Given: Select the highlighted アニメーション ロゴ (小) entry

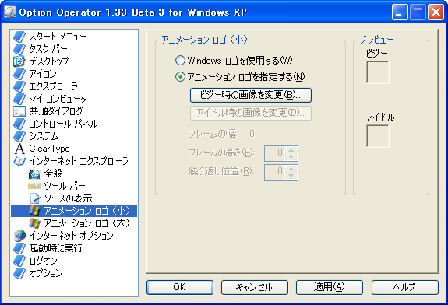Looking at the screenshot, I should [86, 211].
